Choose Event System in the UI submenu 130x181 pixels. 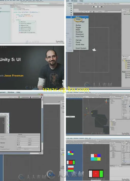click(x=81, y=48)
